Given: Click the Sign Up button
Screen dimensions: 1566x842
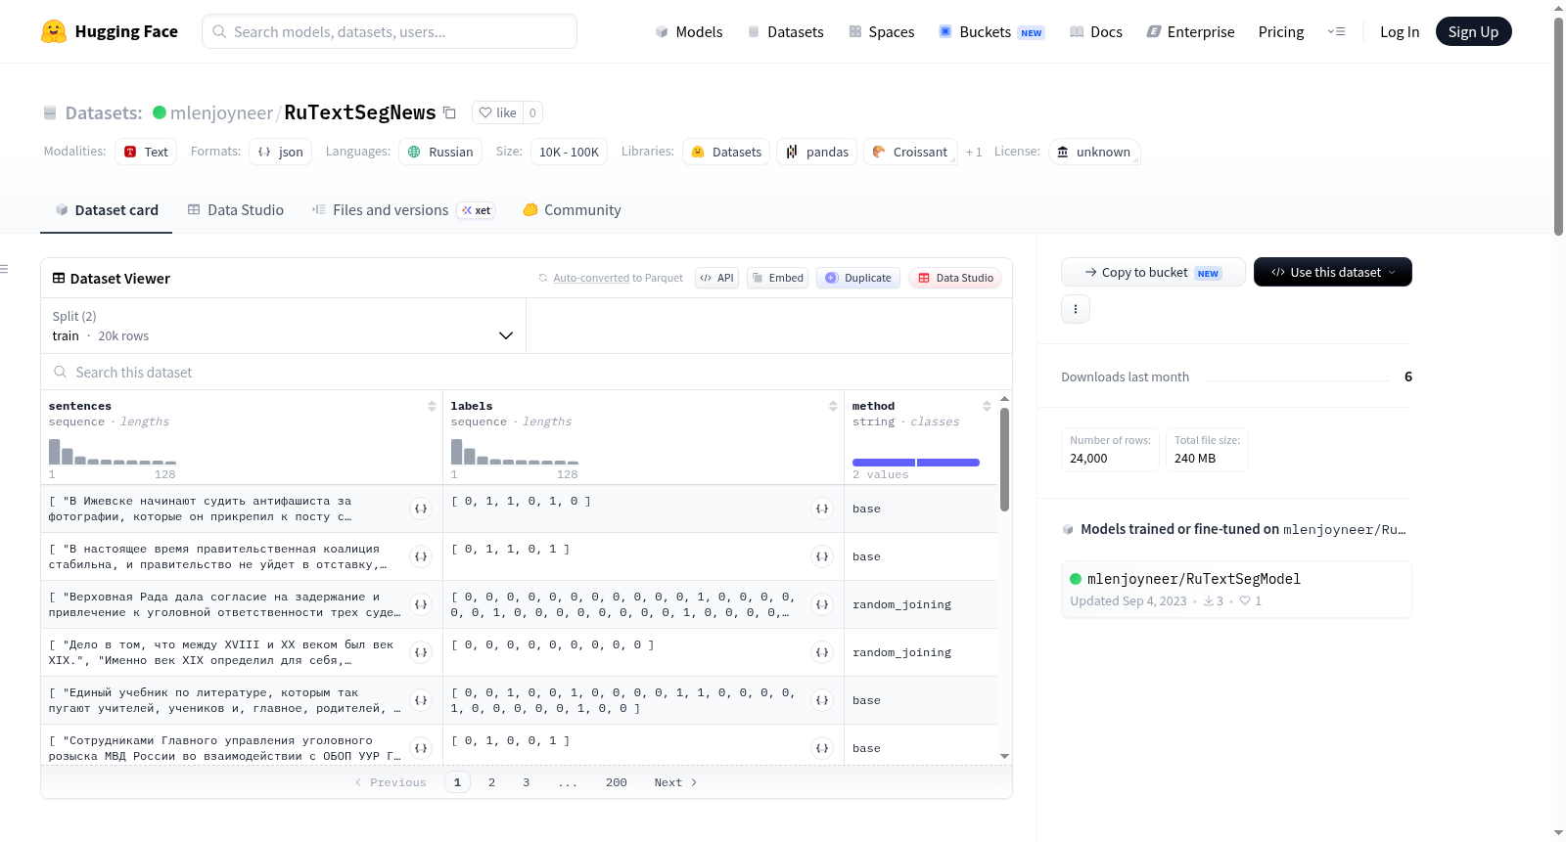Looking at the screenshot, I should 1473,31.
